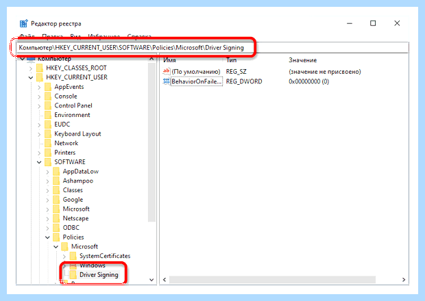Viewport: 425px width, 301px height.
Task: Collapse the SOFTWARE key
Action: click(x=39, y=162)
